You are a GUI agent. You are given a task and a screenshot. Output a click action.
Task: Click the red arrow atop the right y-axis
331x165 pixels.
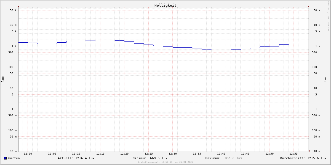pyautogui.click(x=308, y=6)
